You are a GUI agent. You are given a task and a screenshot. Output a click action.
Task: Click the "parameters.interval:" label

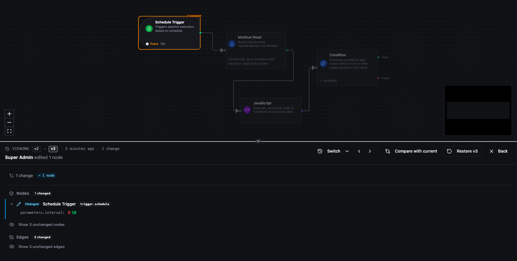(x=43, y=213)
